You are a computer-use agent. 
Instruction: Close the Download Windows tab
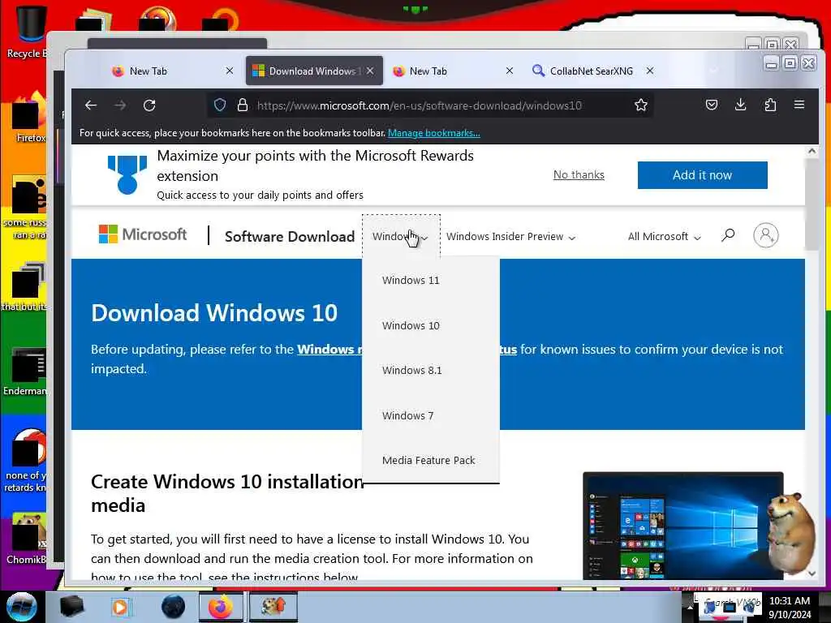(370, 71)
